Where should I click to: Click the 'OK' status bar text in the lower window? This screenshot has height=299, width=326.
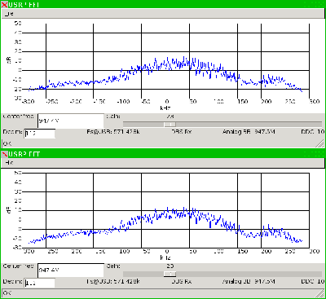[7, 293]
